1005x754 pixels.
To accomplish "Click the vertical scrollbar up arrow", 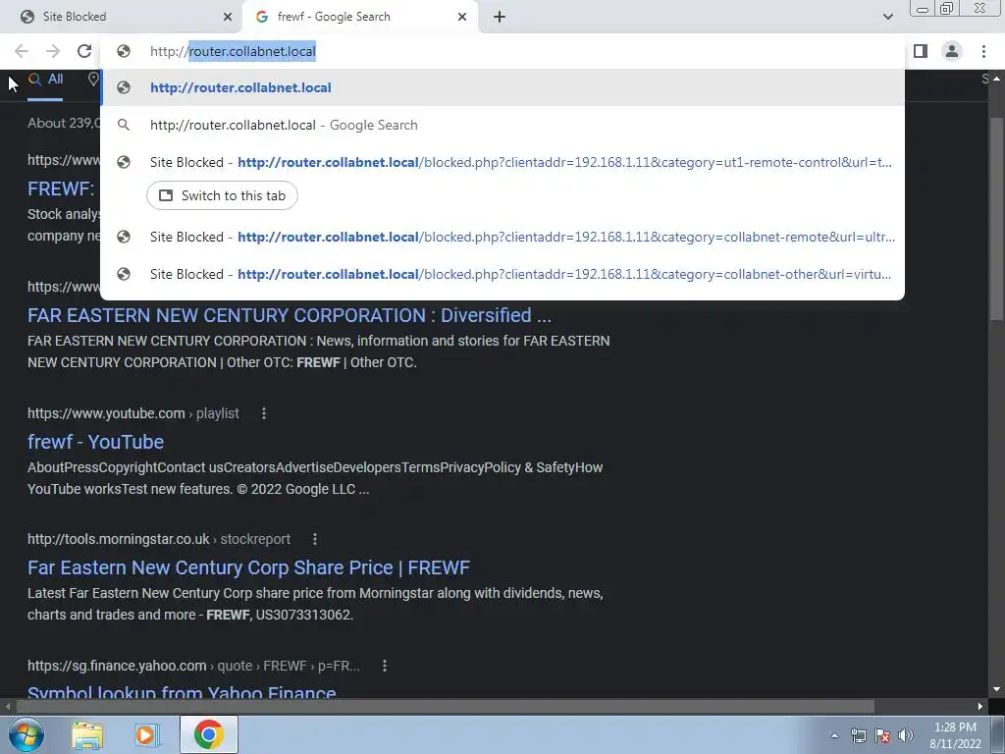I will [x=996, y=79].
